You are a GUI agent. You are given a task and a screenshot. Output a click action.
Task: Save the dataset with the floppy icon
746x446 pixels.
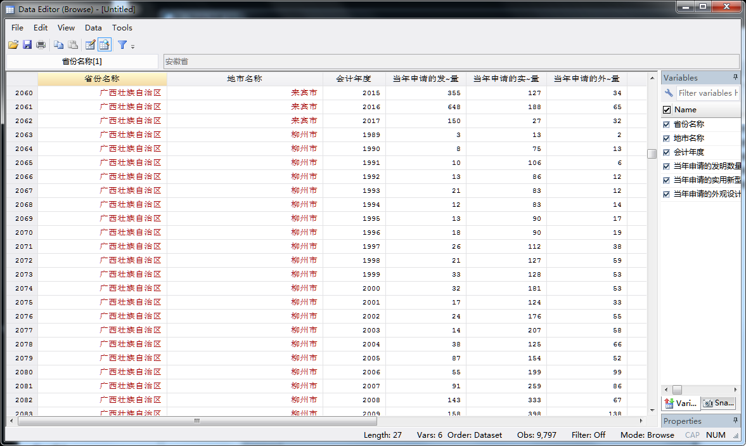coord(27,45)
